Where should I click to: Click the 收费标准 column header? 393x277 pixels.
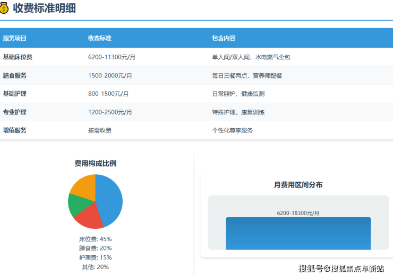100,39
